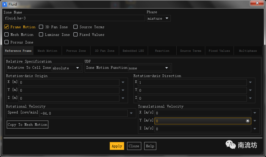Viewport: 266px width, 157px height.
Task: Disable the Frame Motion checkbox
Action: coord(6,27)
